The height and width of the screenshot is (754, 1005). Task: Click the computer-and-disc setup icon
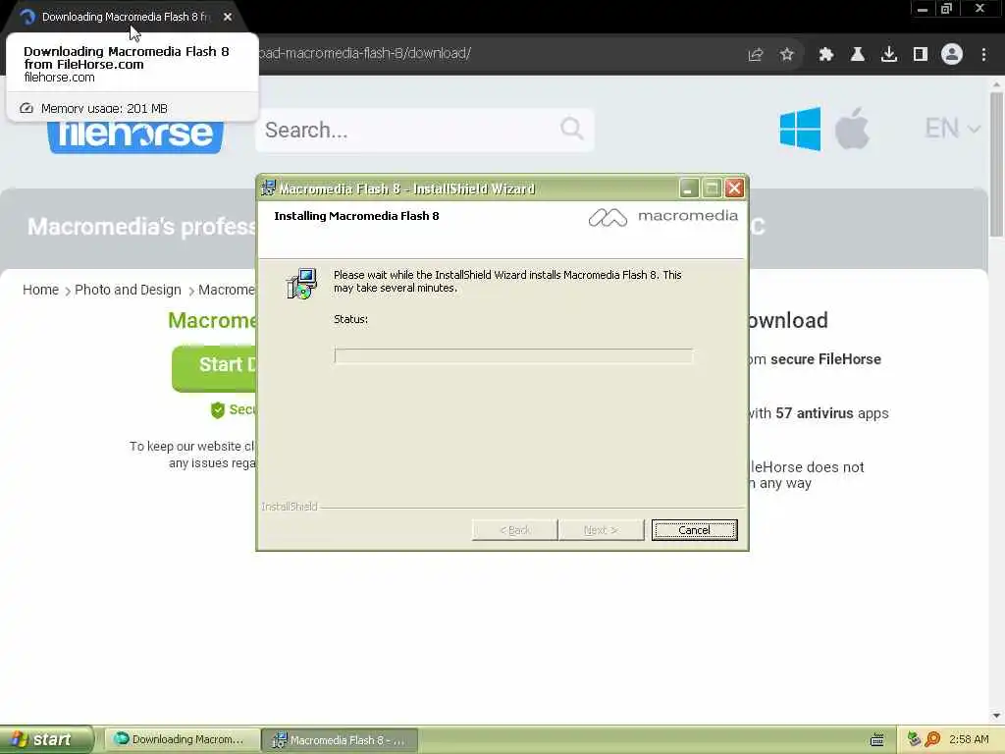[x=301, y=284]
